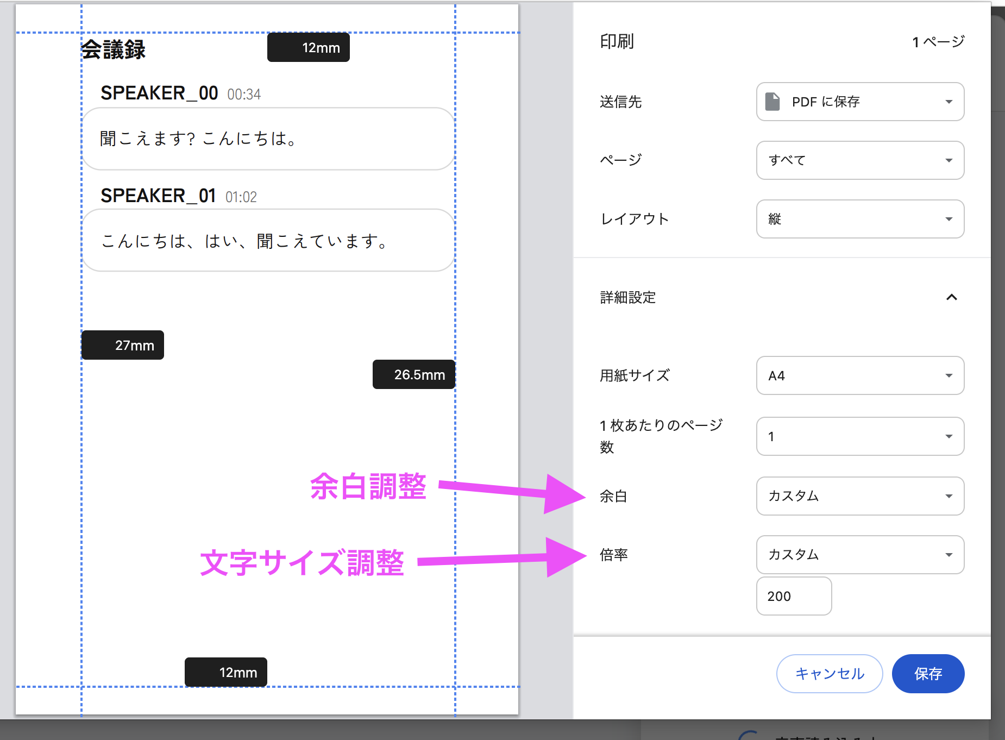Open the 1枚あたりのページ数 dropdown
Screen dimensions: 1005x740
(x=860, y=436)
